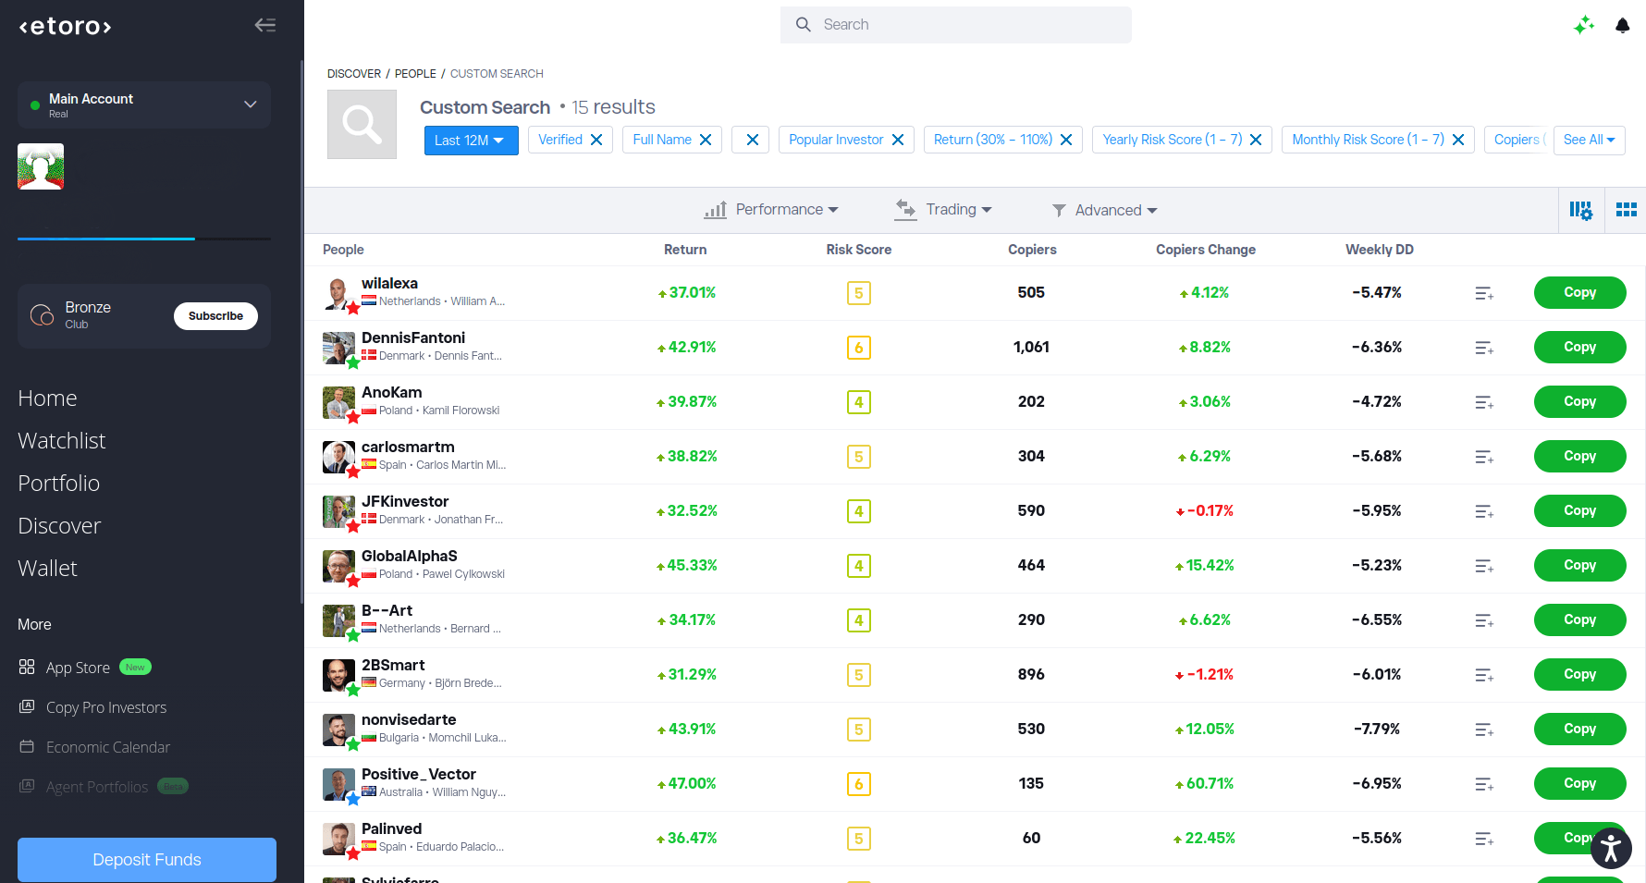Add nonvisedarte to watchlist via list icon
Screen dimensions: 1646x883
click(1484, 730)
